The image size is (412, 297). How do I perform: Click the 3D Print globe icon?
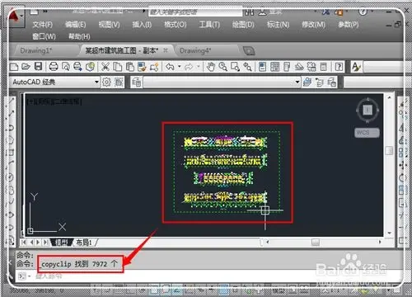point(90,67)
